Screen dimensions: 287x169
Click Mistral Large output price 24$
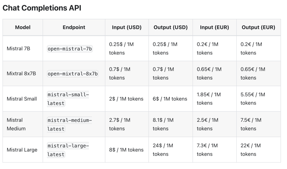[163, 150]
